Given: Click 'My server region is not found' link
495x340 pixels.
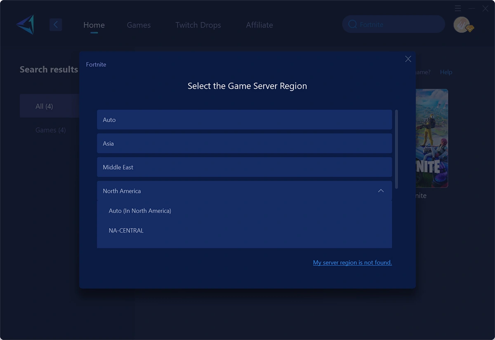Looking at the screenshot, I should 352,263.
